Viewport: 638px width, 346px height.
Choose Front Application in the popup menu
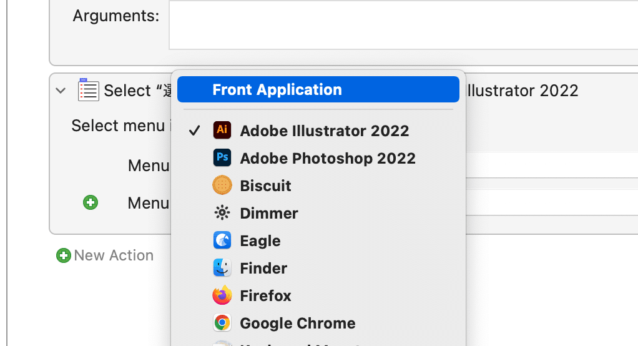click(318, 89)
